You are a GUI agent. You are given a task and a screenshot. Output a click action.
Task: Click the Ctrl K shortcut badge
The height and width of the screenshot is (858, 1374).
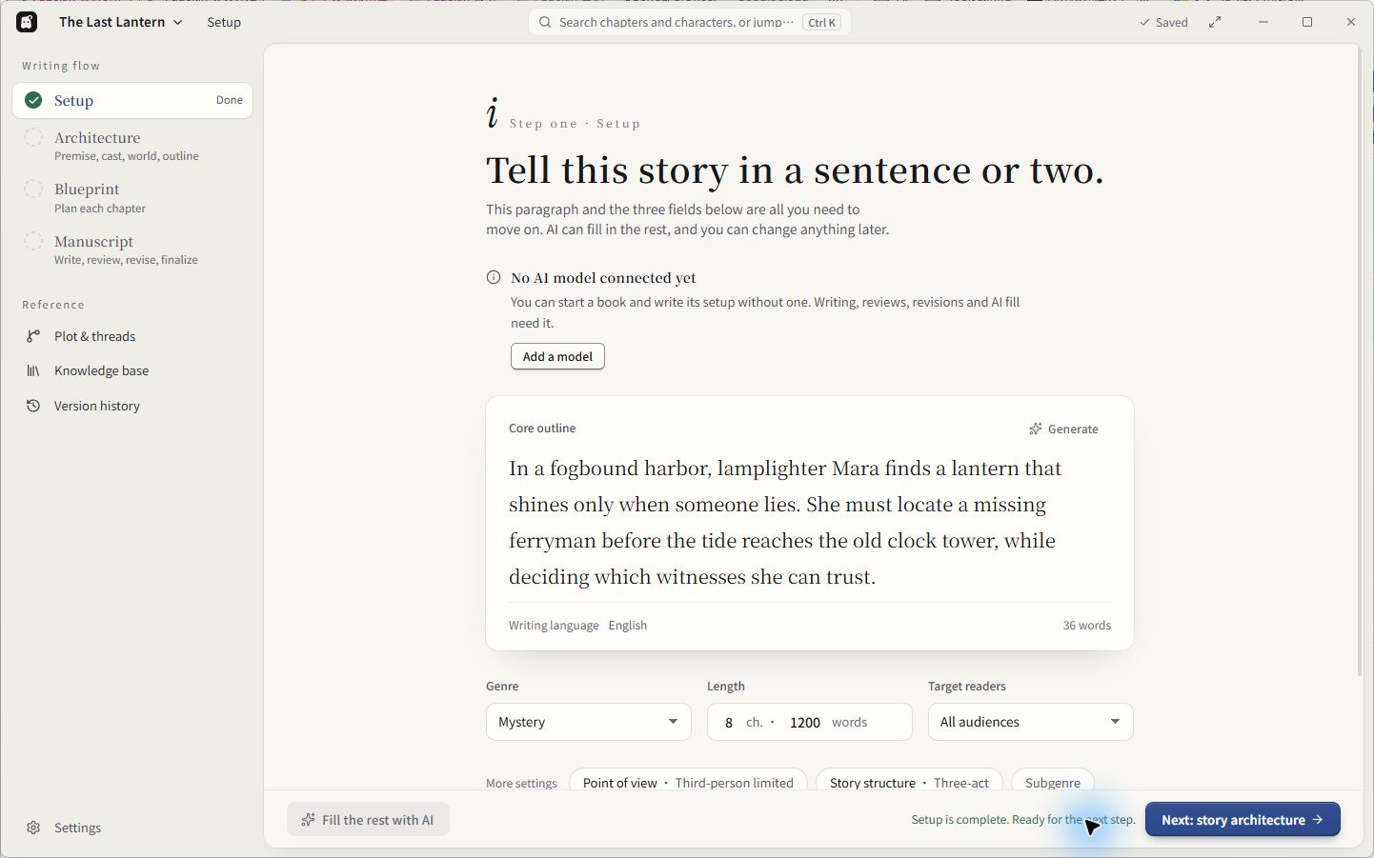pyautogui.click(x=821, y=22)
